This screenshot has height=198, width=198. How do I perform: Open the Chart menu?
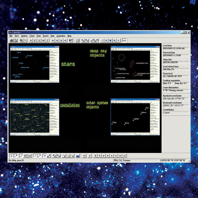(32, 36)
